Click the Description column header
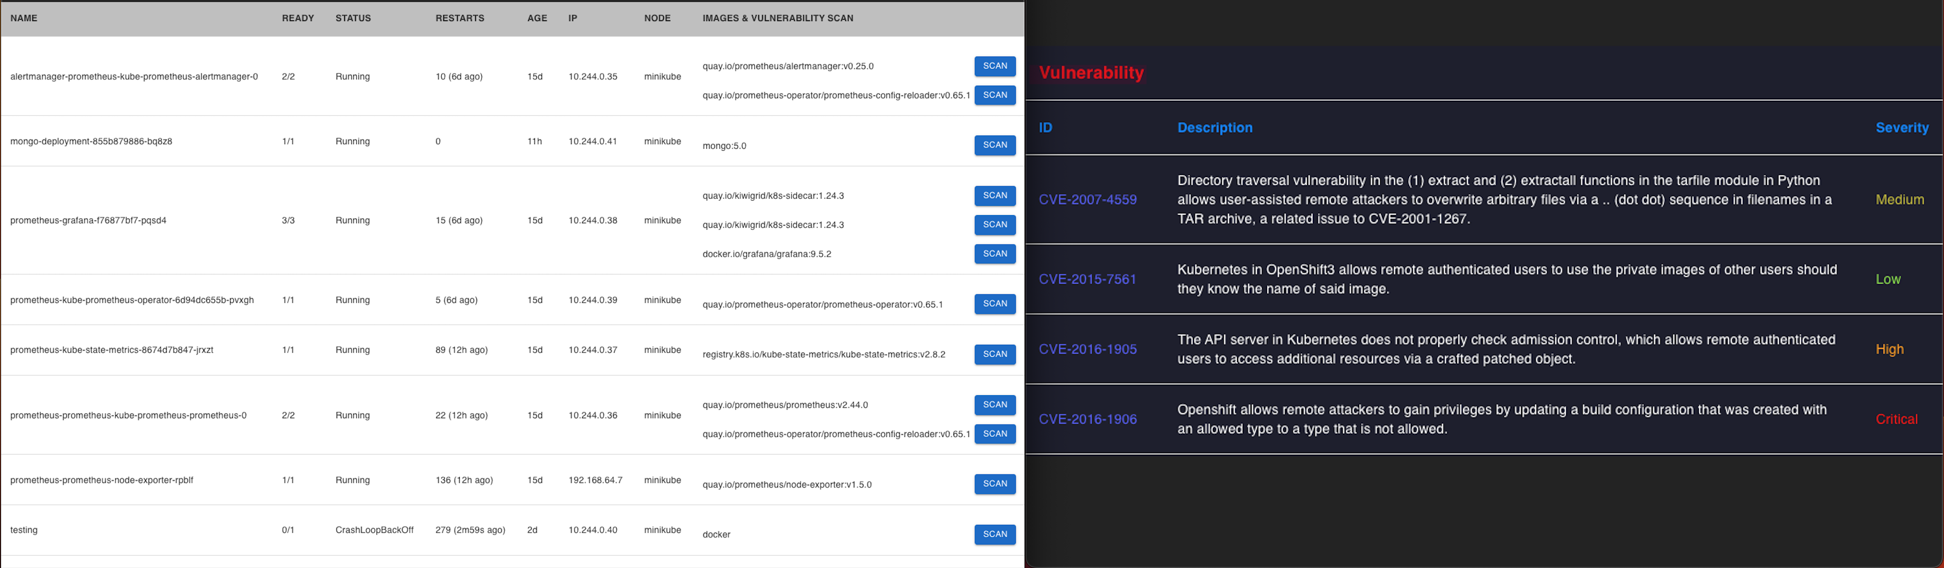Viewport: 1944px width, 568px height. click(1215, 128)
